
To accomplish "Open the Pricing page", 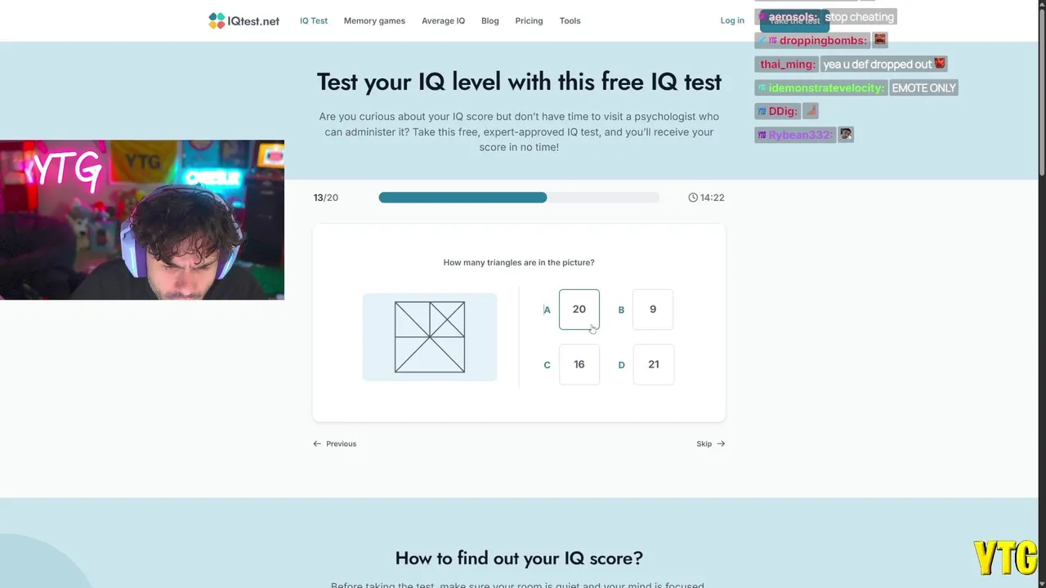I will tap(529, 20).
